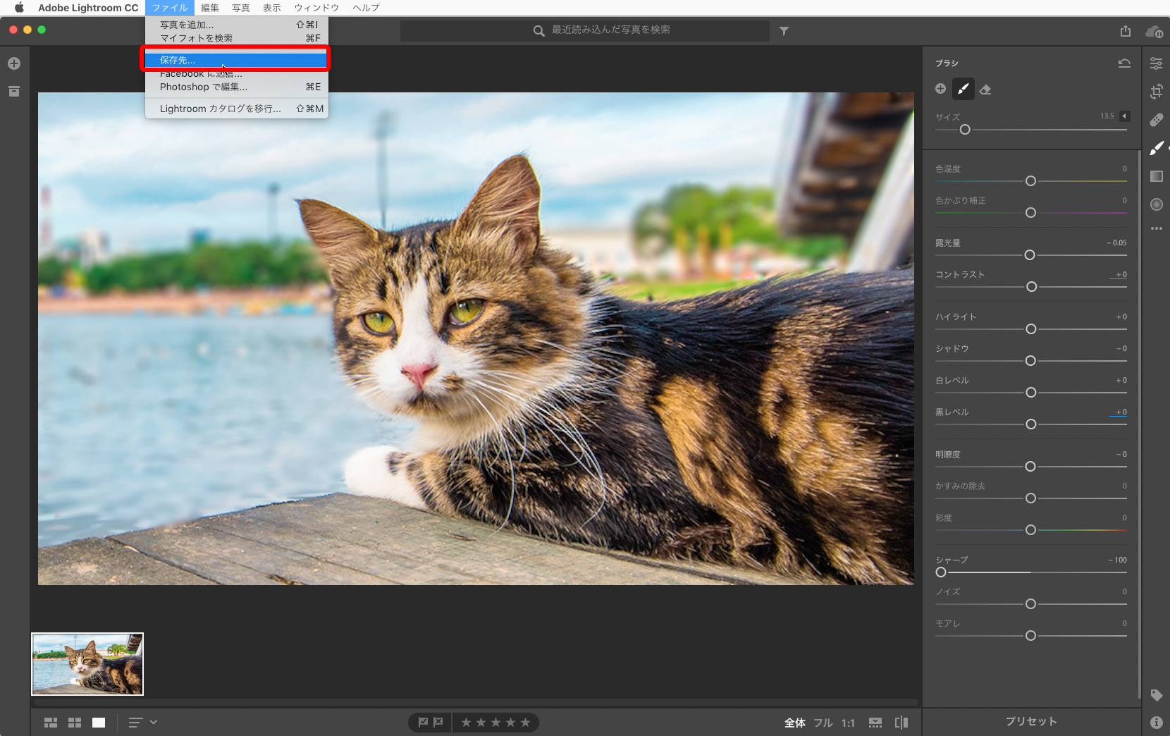Select the Crop and Rotate tool

tap(1156, 92)
